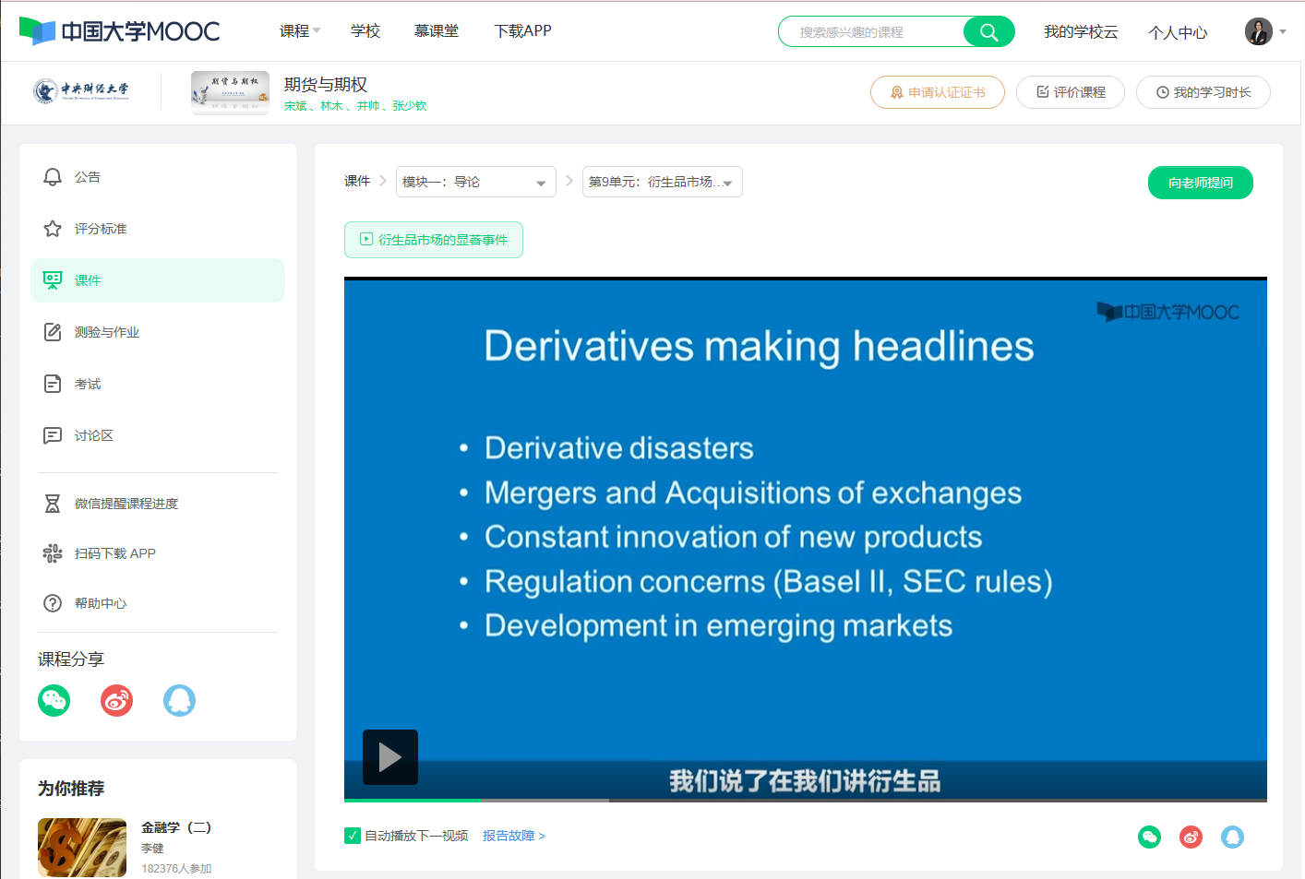
Task: Share course via QQ icon in sidebar
Action: click(x=179, y=701)
